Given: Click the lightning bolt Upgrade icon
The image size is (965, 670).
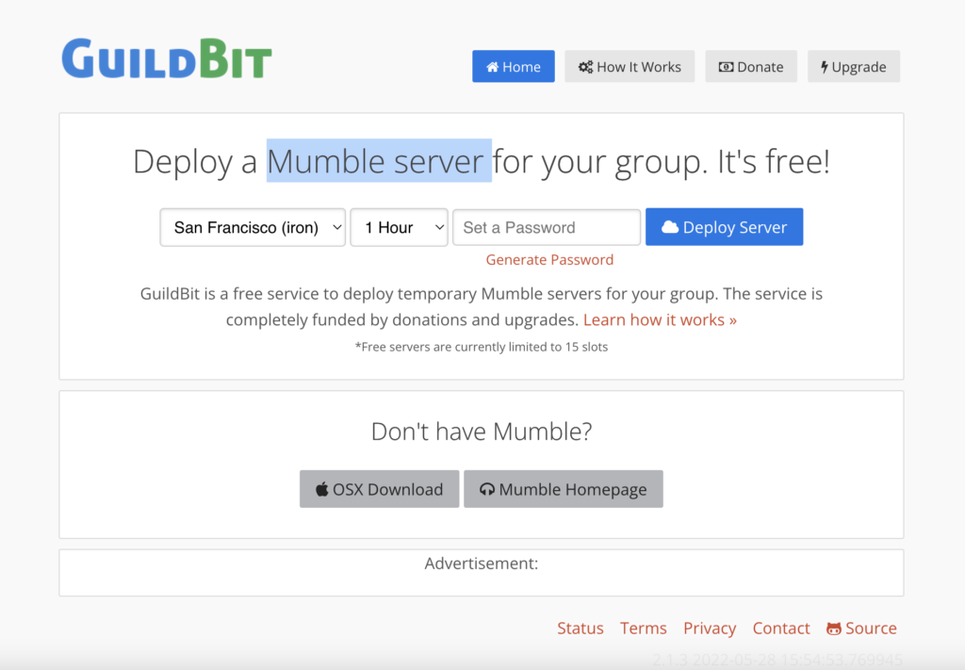Looking at the screenshot, I should [x=825, y=67].
